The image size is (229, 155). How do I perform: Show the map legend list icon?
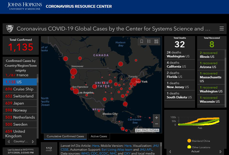click(x=149, y=41)
